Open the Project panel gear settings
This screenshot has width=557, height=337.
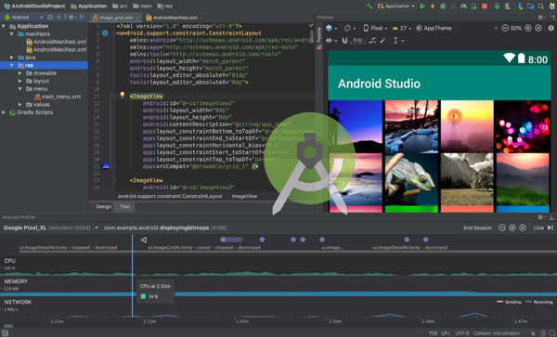71,17
